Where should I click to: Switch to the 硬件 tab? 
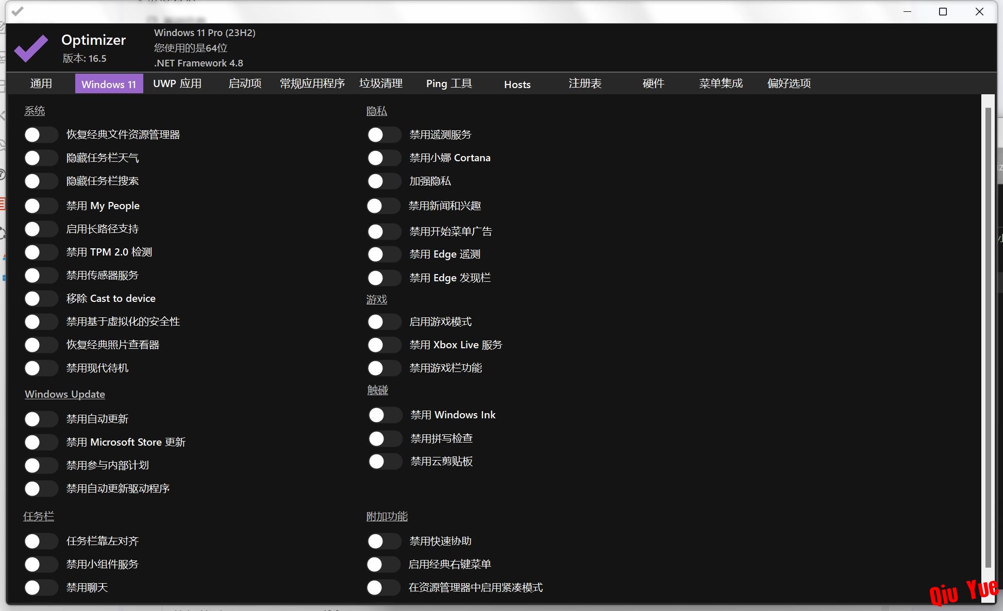click(653, 83)
